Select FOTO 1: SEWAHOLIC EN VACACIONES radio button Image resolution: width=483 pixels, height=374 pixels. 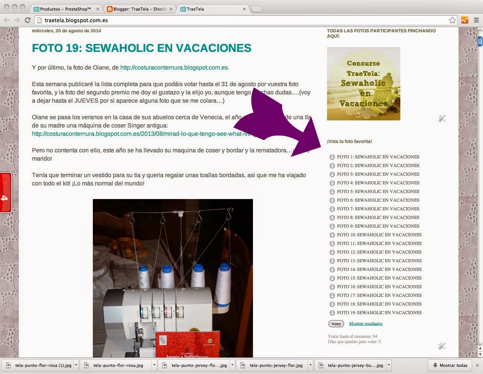click(x=332, y=157)
